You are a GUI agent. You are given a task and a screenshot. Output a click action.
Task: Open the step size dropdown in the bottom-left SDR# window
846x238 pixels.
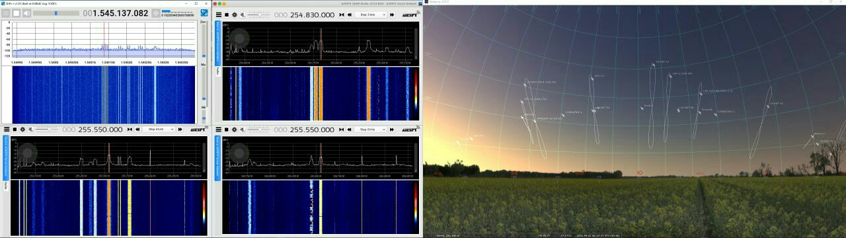(x=159, y=130)
